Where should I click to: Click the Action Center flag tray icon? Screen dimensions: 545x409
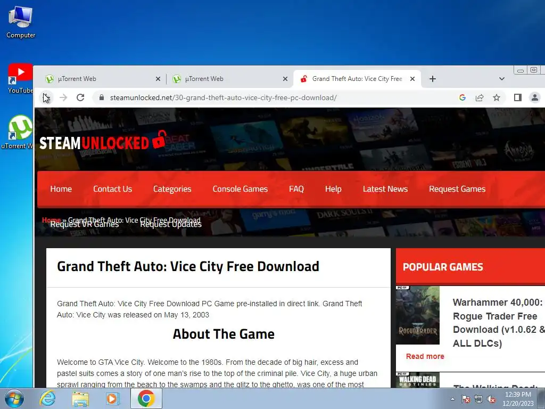click(x=465, y=399)
